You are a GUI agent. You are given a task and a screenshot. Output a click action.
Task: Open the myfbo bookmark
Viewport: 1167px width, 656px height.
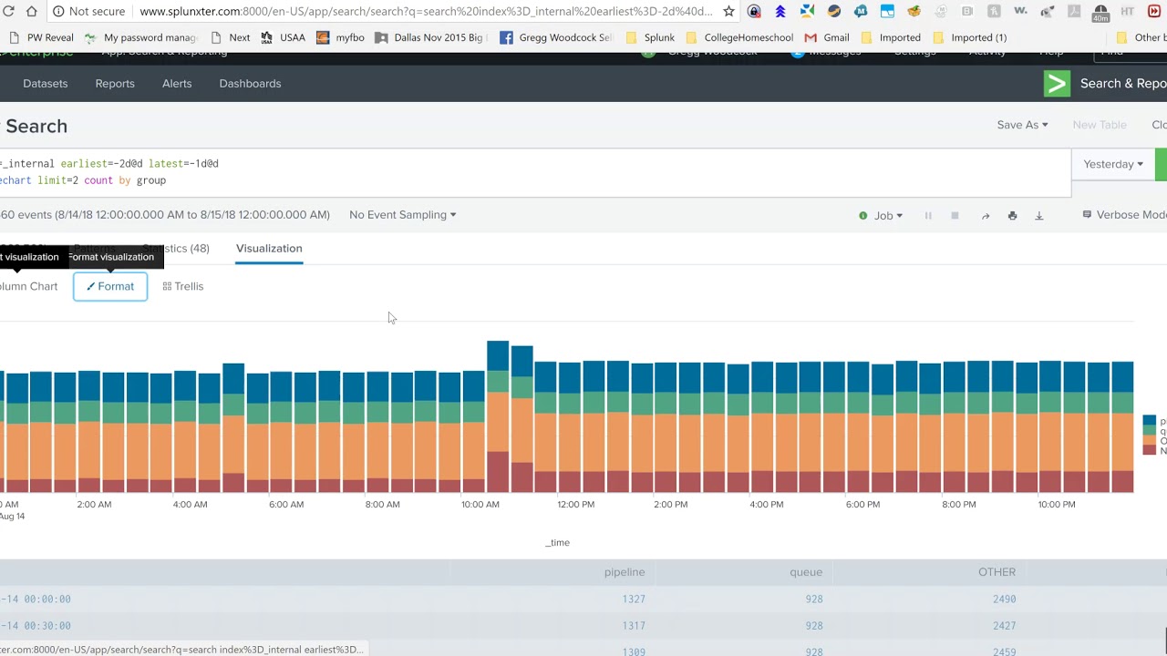340,37
